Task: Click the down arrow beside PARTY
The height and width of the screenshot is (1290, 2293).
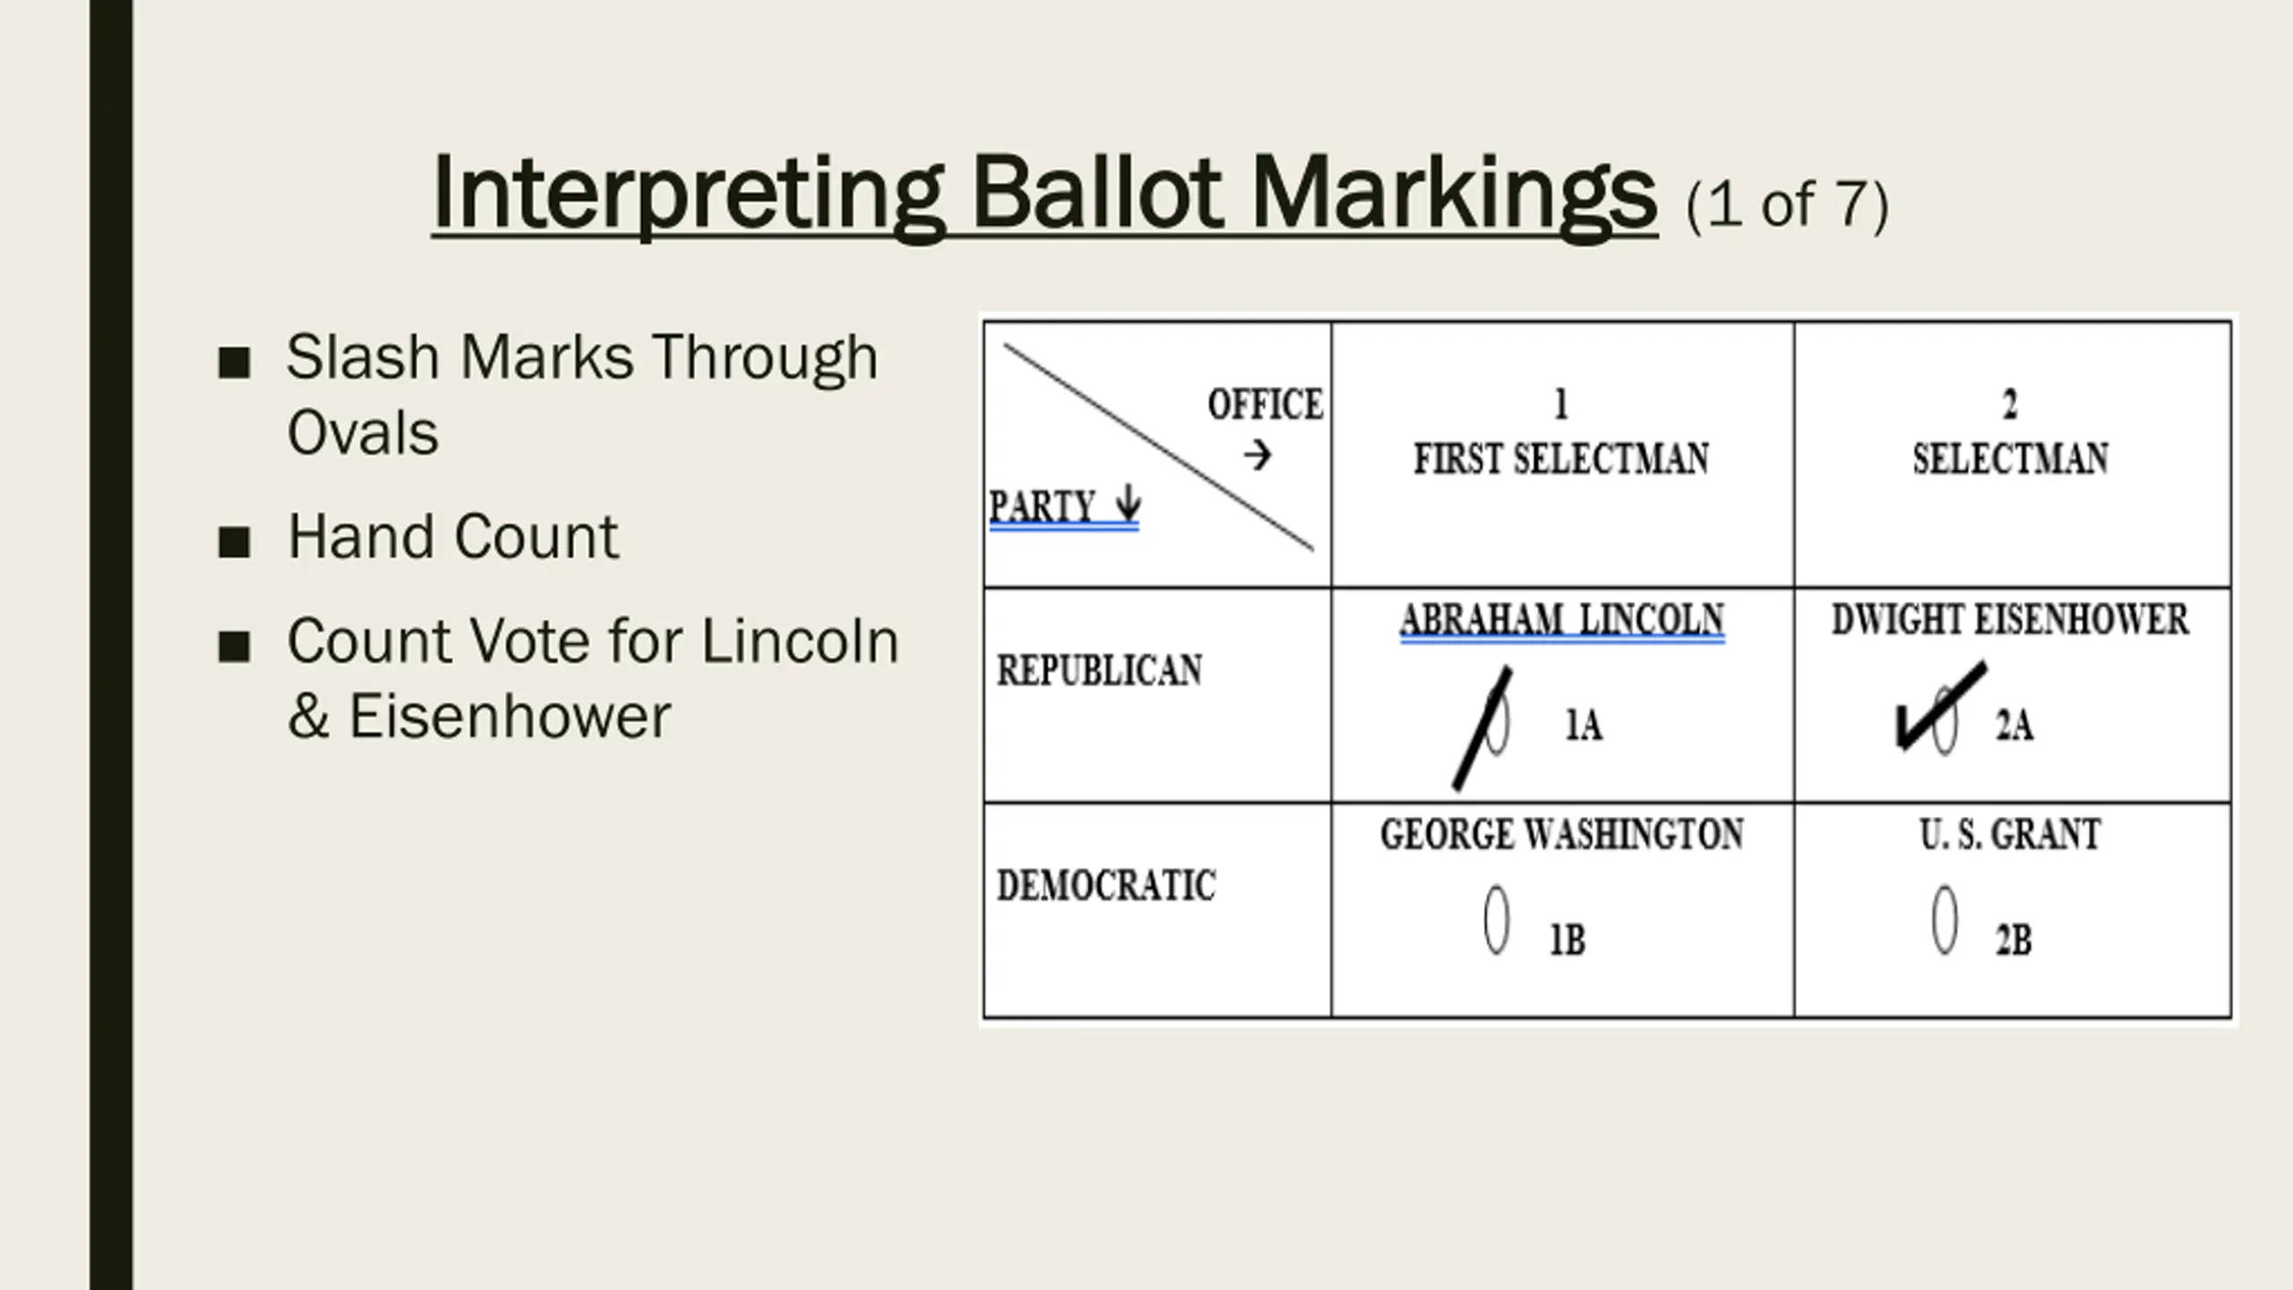Action: coord(1129,503)
